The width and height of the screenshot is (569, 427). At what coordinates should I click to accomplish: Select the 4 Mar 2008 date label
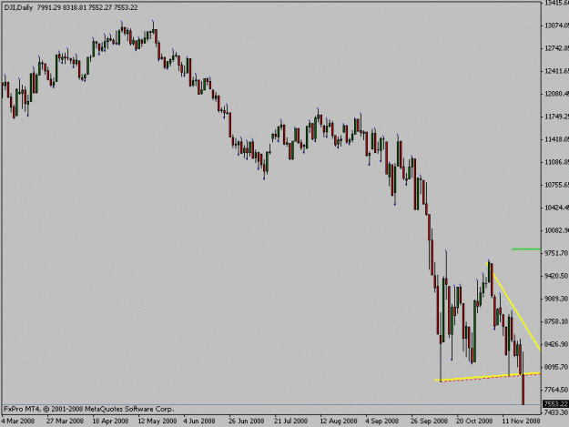pyautogui.click(x=18, y=422)
